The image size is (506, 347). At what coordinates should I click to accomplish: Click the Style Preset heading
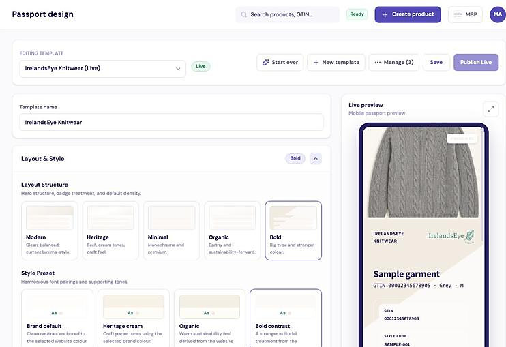(38, 273)
